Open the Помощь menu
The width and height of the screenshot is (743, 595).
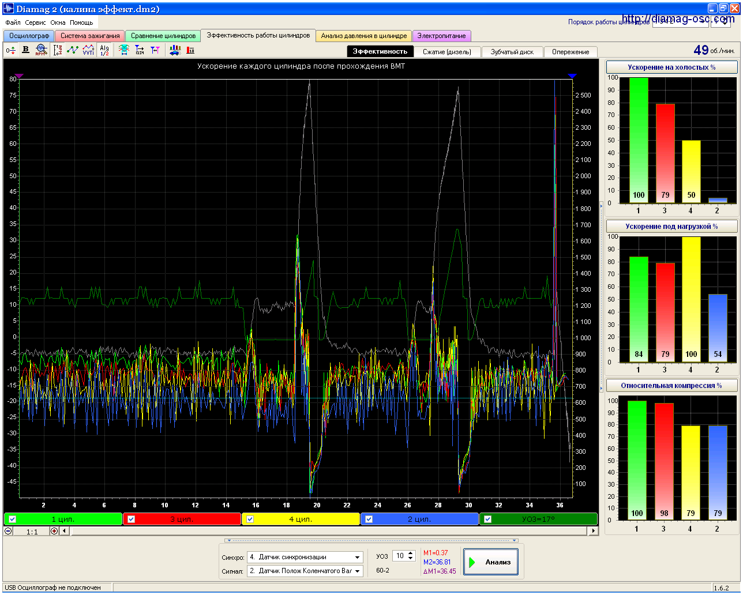point(81,22)
